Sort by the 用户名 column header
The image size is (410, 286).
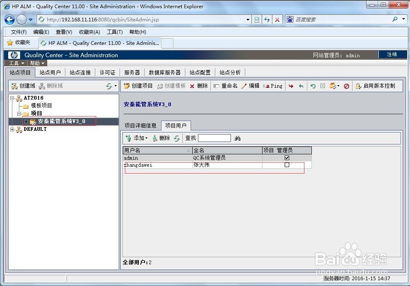pos(157,150)
